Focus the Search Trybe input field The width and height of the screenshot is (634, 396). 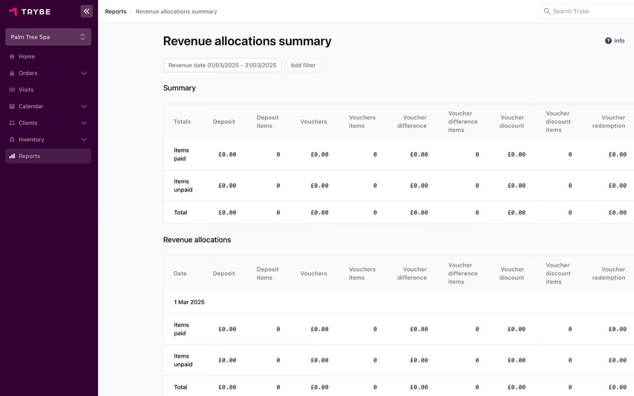(x=590, y=11)
